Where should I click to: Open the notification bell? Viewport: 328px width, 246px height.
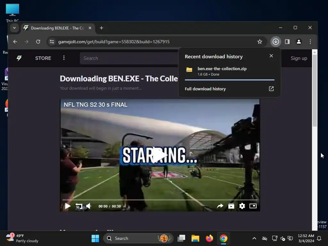[x=319, y=238]
